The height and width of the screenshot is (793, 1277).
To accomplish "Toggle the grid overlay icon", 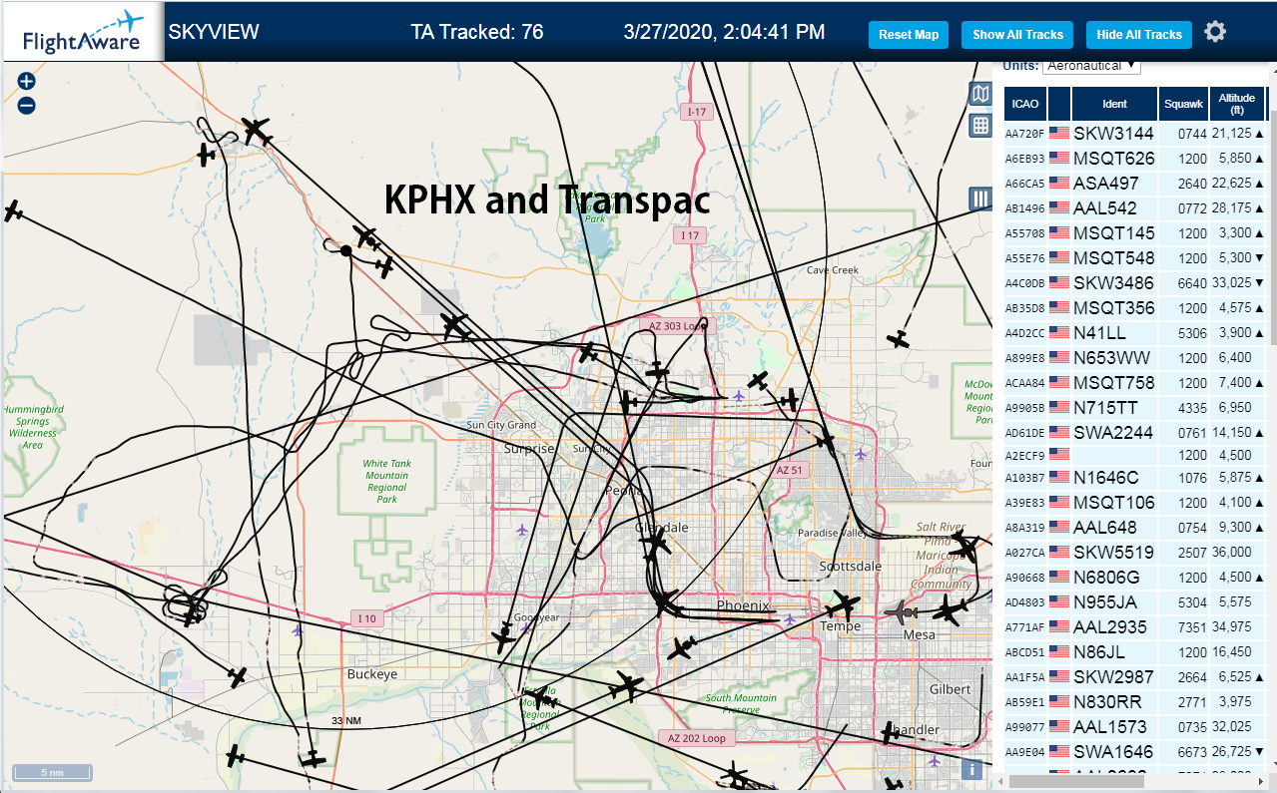I will pos(980,126).
